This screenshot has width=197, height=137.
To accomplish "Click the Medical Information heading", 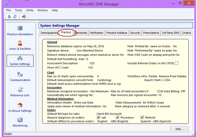I will (60, 99).
